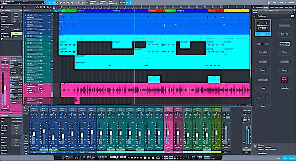Click the transport Record button

(153, 157)
